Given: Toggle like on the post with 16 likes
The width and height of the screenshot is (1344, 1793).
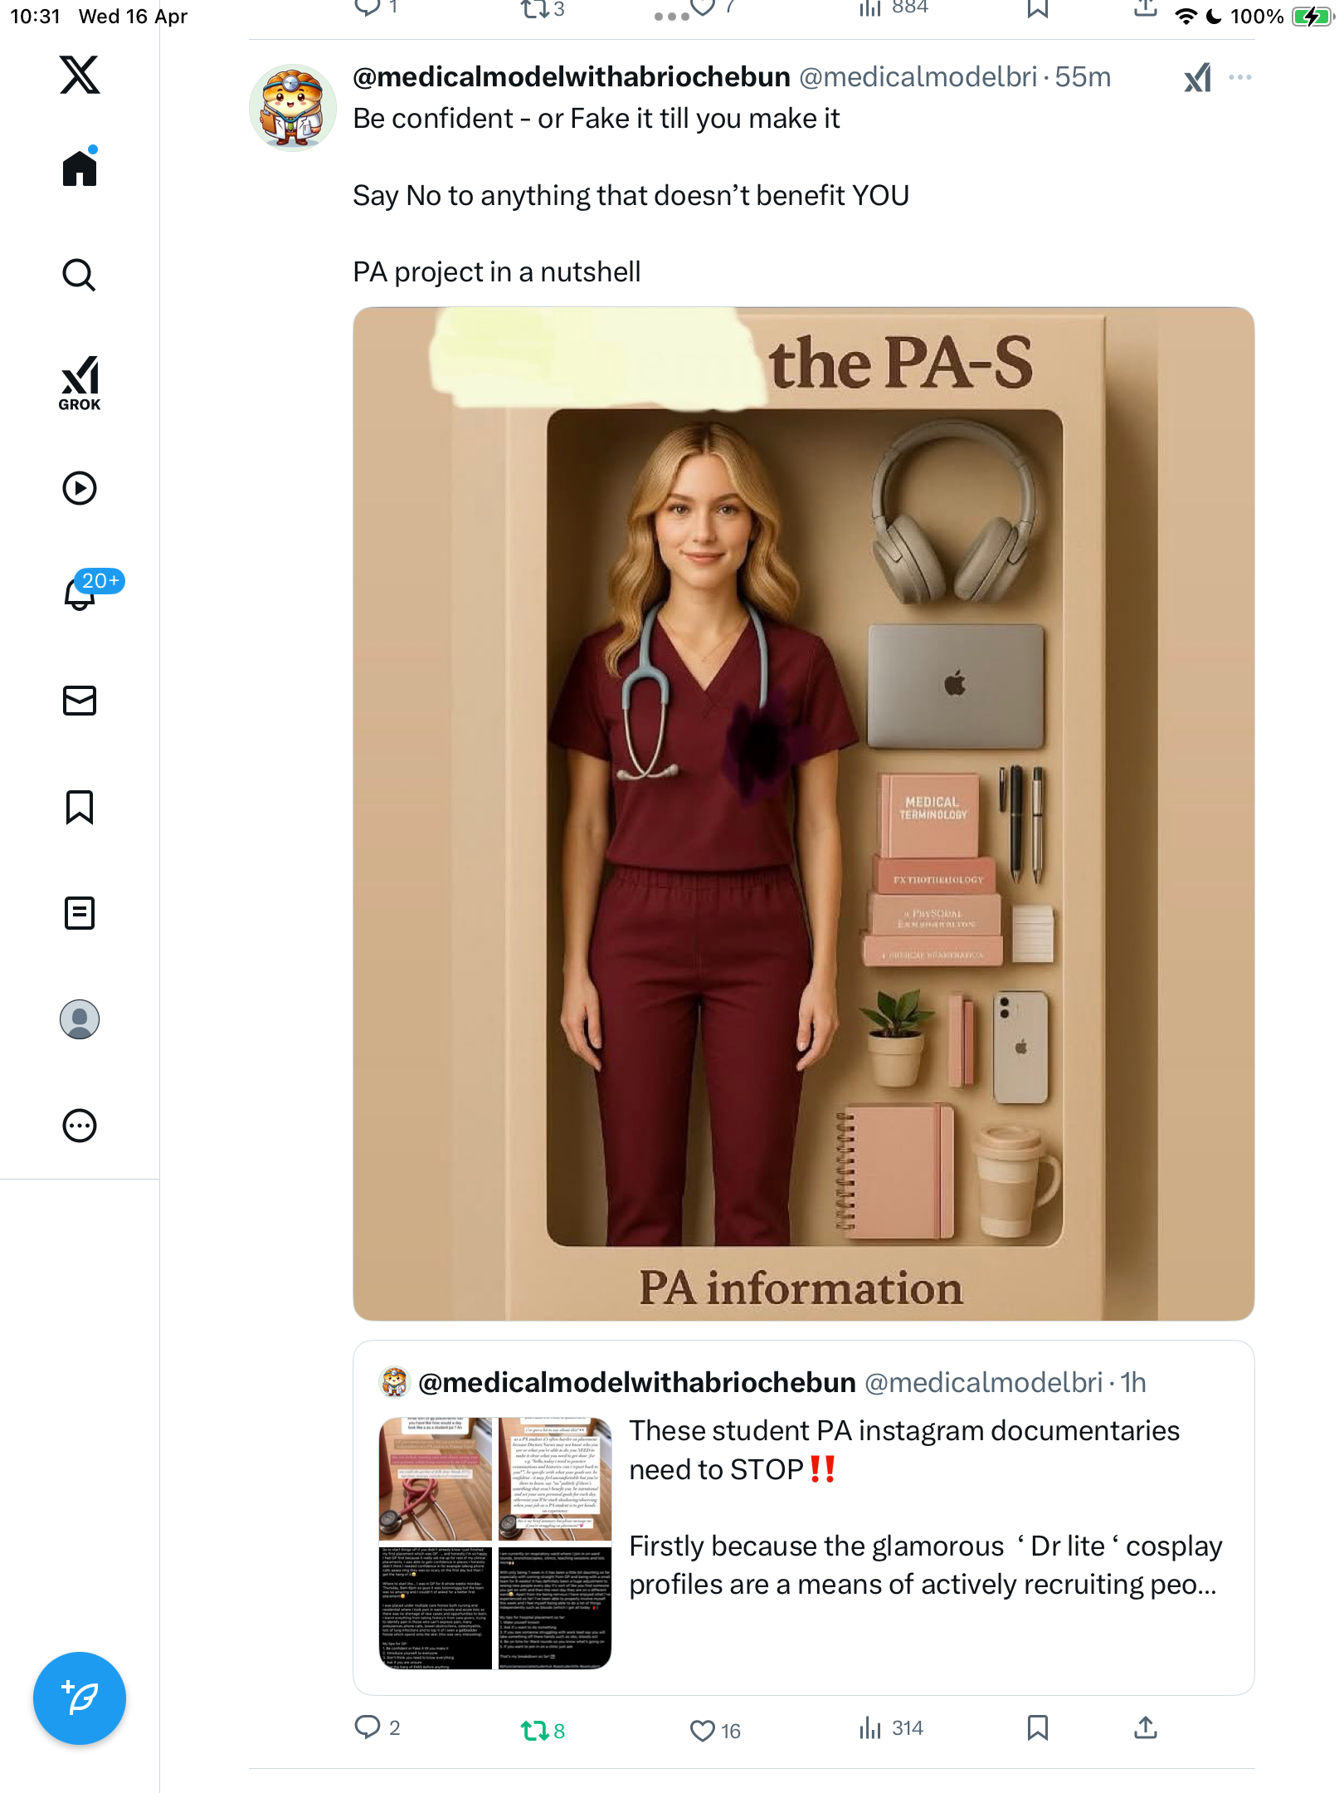Looking at the screenshot, I should (x=715, y=1730).
